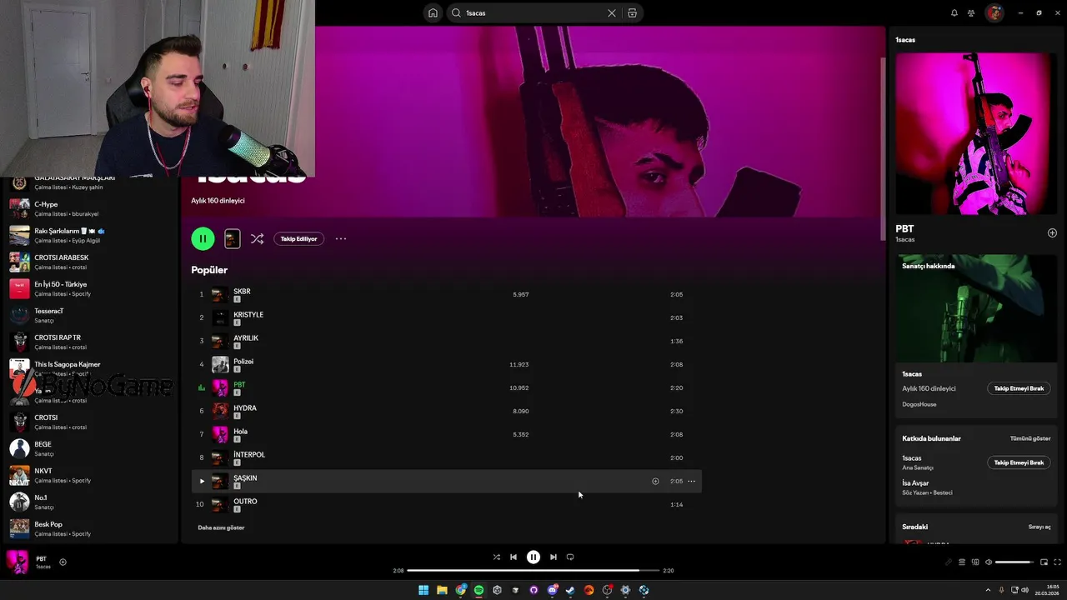Open the profile avatar menu
Screen dimensions: 1067x600
pyautogui.click(x=994, y=12)
